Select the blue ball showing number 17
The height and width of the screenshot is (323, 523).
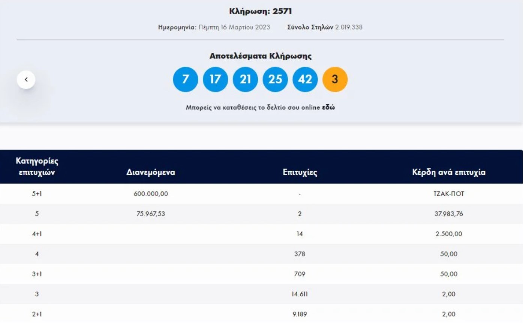pos(215,79)
